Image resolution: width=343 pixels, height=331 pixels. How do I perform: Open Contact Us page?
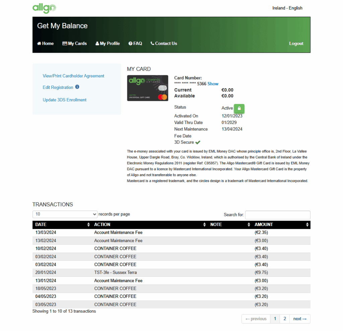tap(164, 43)
